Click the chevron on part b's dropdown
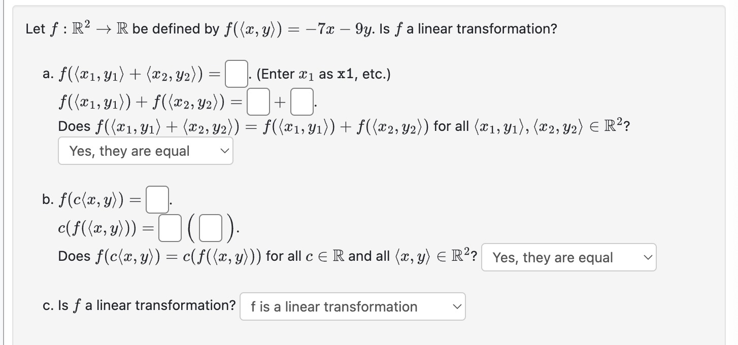Image resolution: width=738 pixels, height=345 pixels. [648, 257]
